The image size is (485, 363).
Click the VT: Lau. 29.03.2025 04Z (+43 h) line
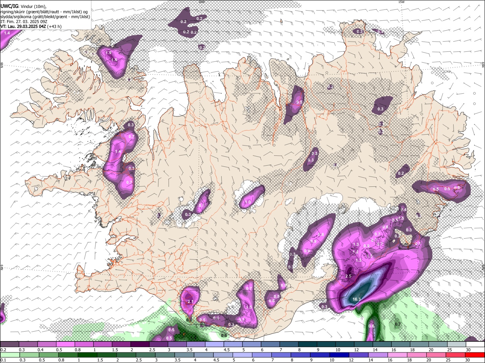tap(31, 26)
